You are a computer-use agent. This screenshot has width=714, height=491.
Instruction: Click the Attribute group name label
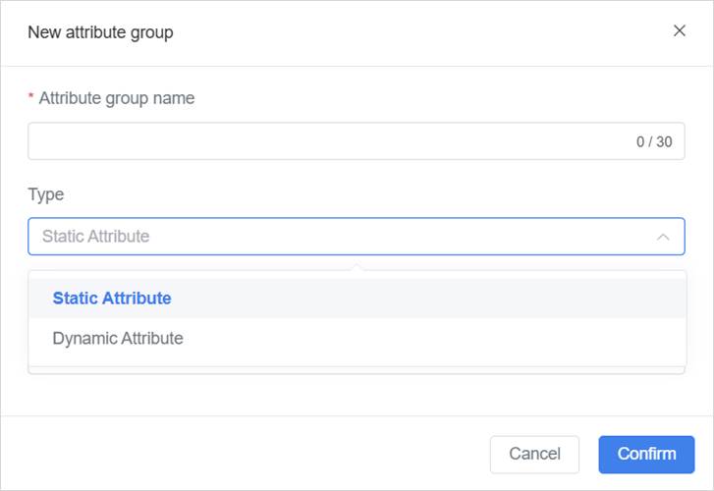[116, 98]
